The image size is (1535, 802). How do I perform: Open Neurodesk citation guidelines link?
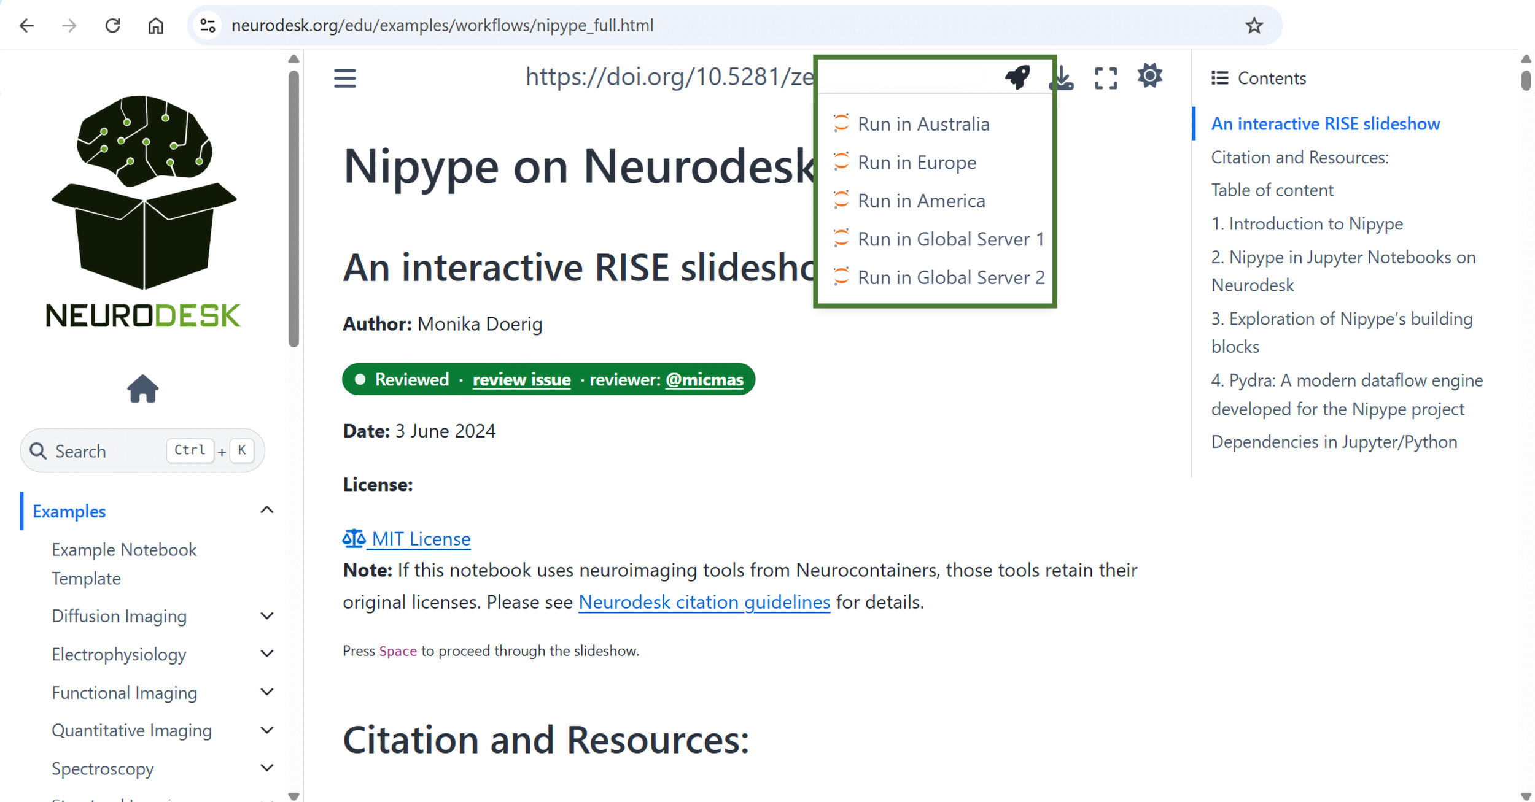704,603
